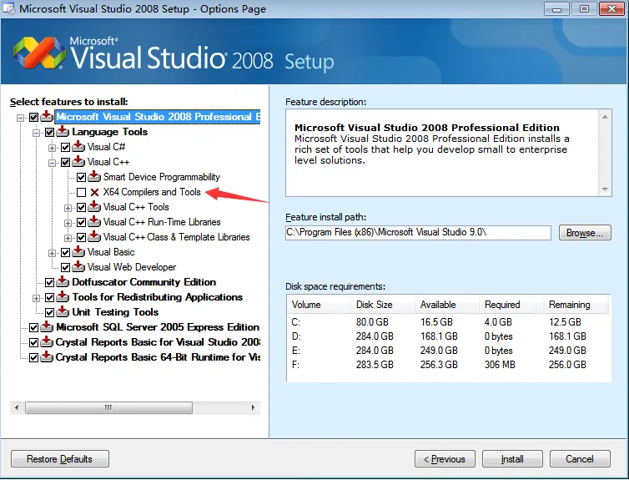Collapse the Visual C++ node
629x480 pixels.
pyautogui.click(x=52, y=163)
